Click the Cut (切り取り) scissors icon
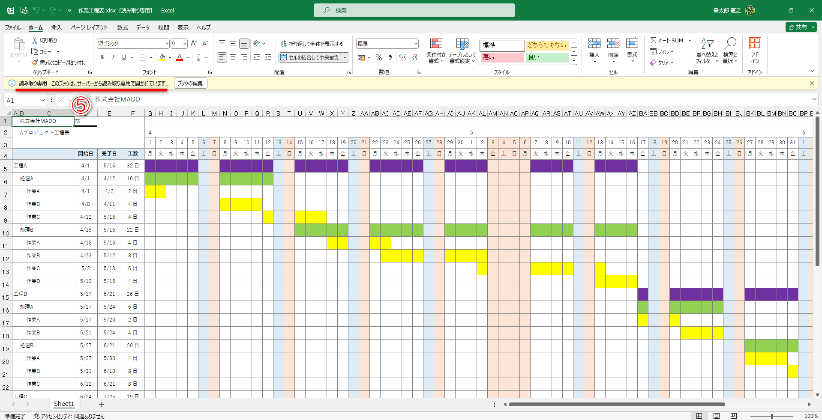The image size is (822, 420). tap(35, 40)
